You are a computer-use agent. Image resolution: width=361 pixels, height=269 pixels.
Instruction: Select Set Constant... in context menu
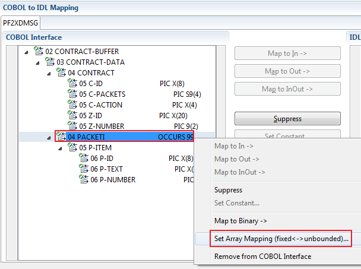pyautogui.click(x=237, y=203)
